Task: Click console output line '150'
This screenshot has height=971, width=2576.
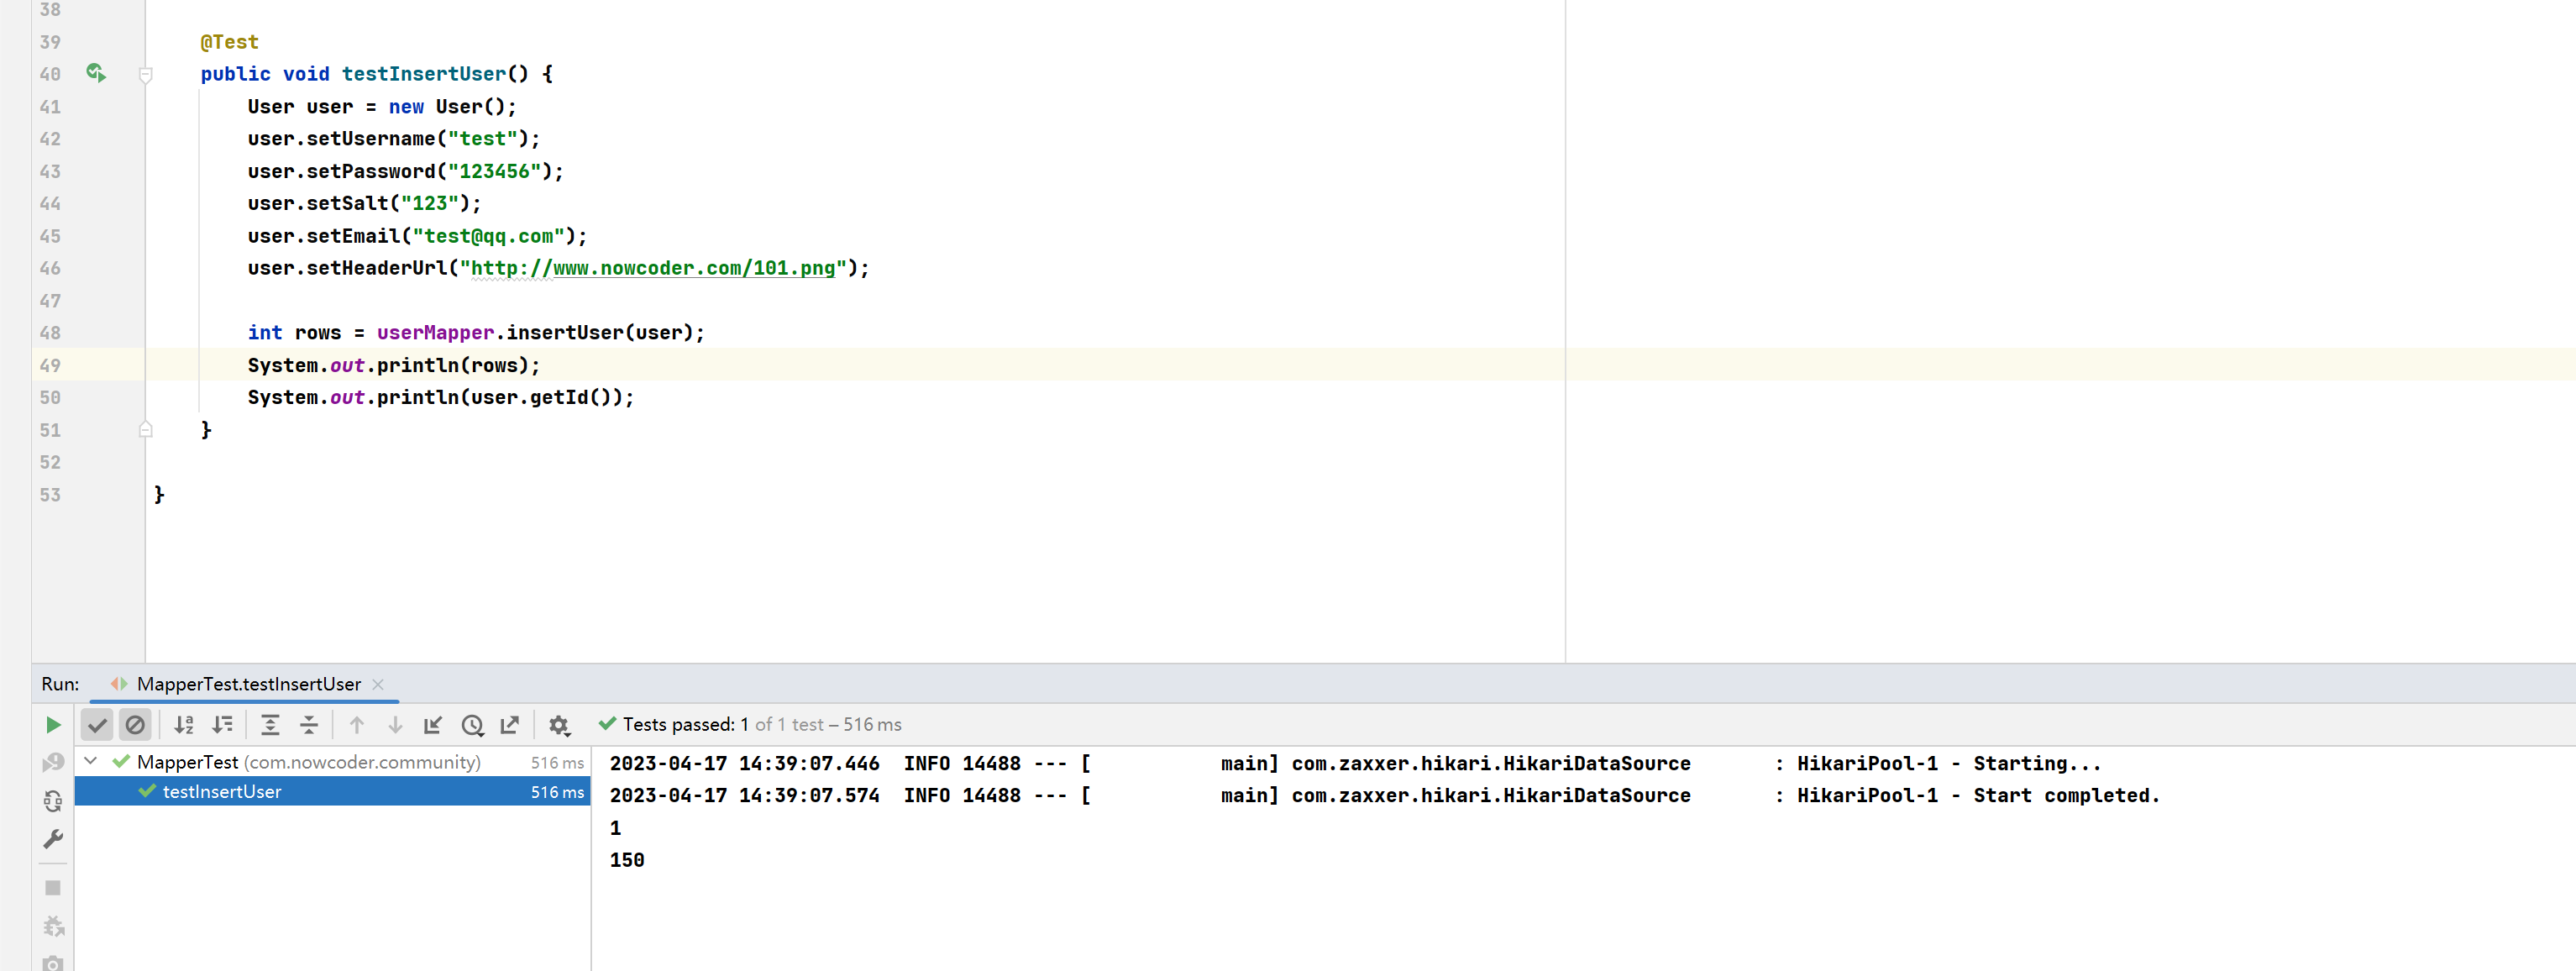Action: (x=627, y=860)
